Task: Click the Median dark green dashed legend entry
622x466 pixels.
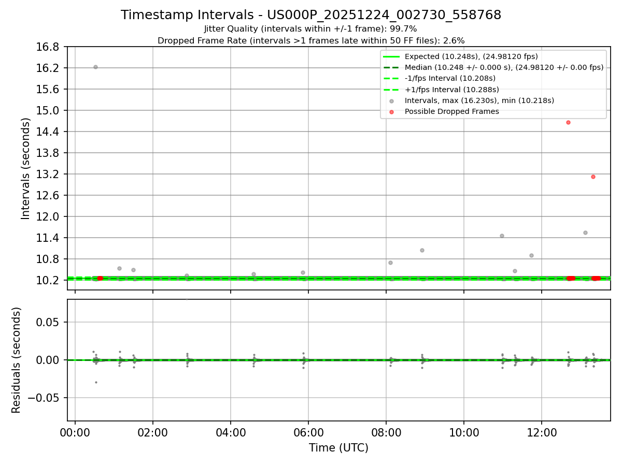Action: pos(493,67)
